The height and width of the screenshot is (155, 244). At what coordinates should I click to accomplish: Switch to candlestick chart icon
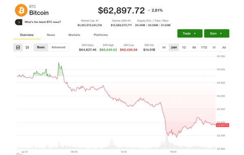click(x=27, y=47)
